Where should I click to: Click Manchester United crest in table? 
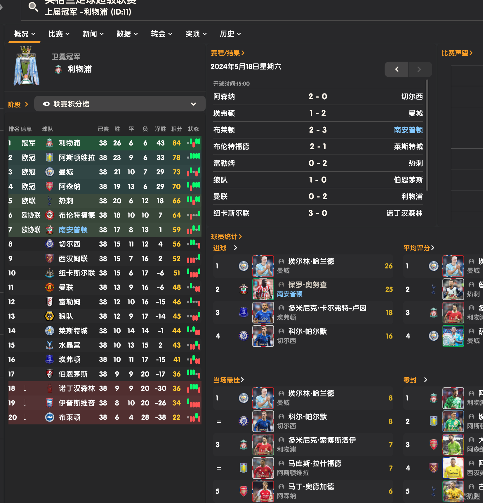[x=50, y=287]
